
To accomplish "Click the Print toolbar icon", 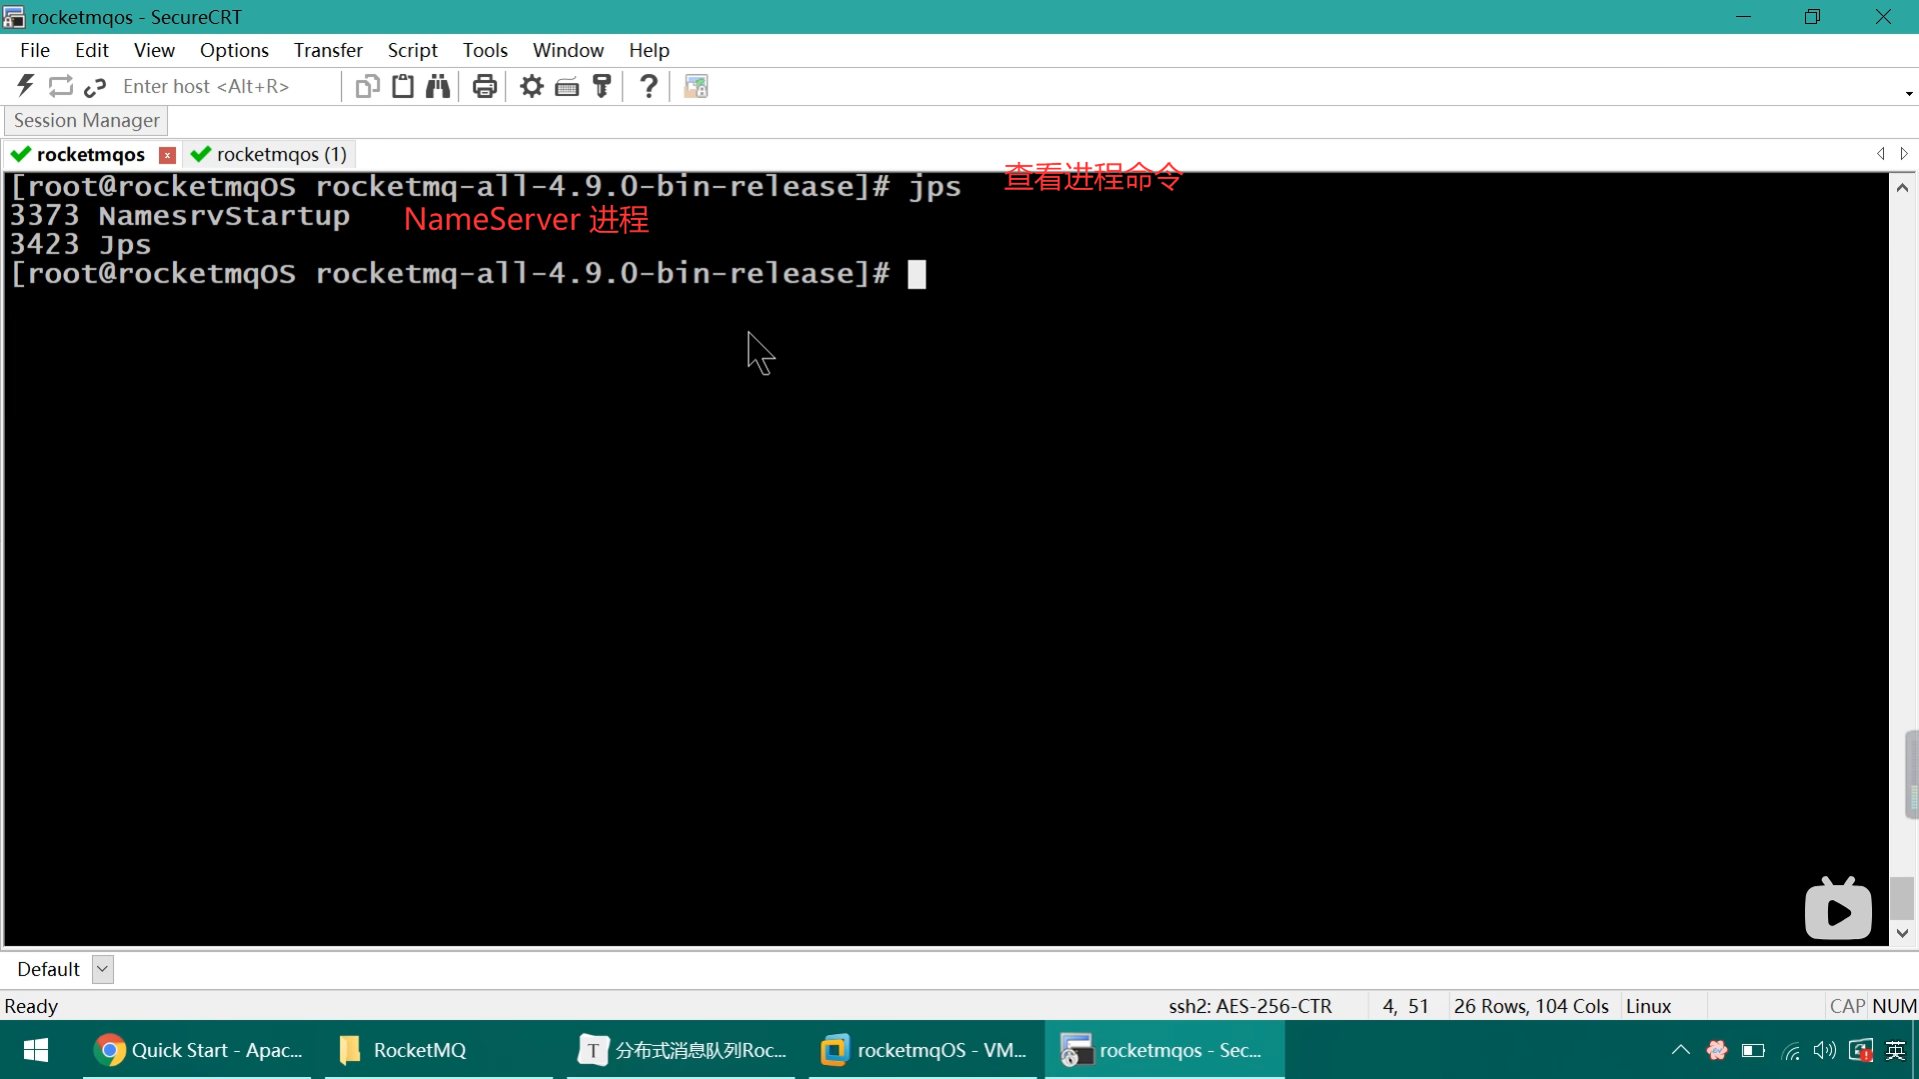I will [485, 86].
